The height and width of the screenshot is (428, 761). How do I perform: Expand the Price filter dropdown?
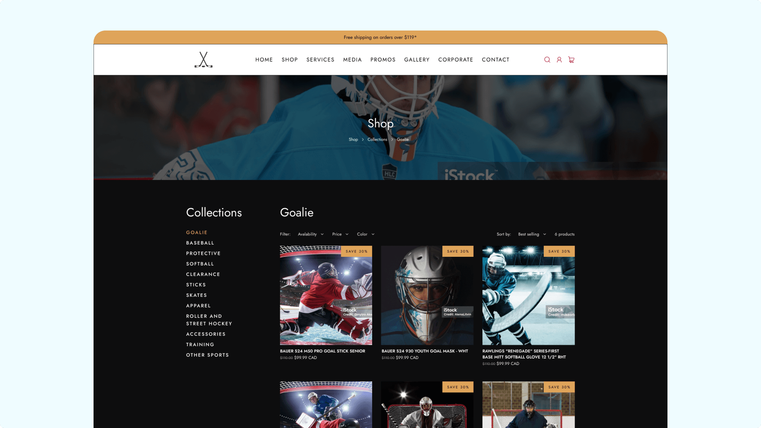click(x=340, y=234)
